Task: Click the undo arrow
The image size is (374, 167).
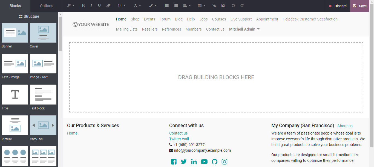Action: click(x=233, y=6)
